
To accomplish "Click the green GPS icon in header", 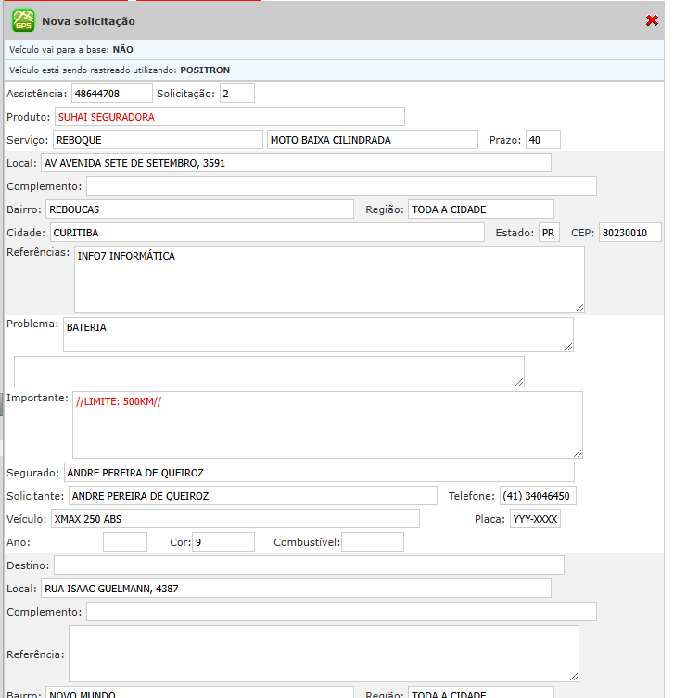I will (x=23, y=20).
